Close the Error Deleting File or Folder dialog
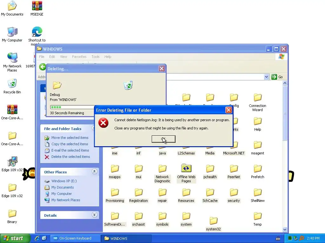The width and height of the screenshot is (325, 243). tap(229, 110)
